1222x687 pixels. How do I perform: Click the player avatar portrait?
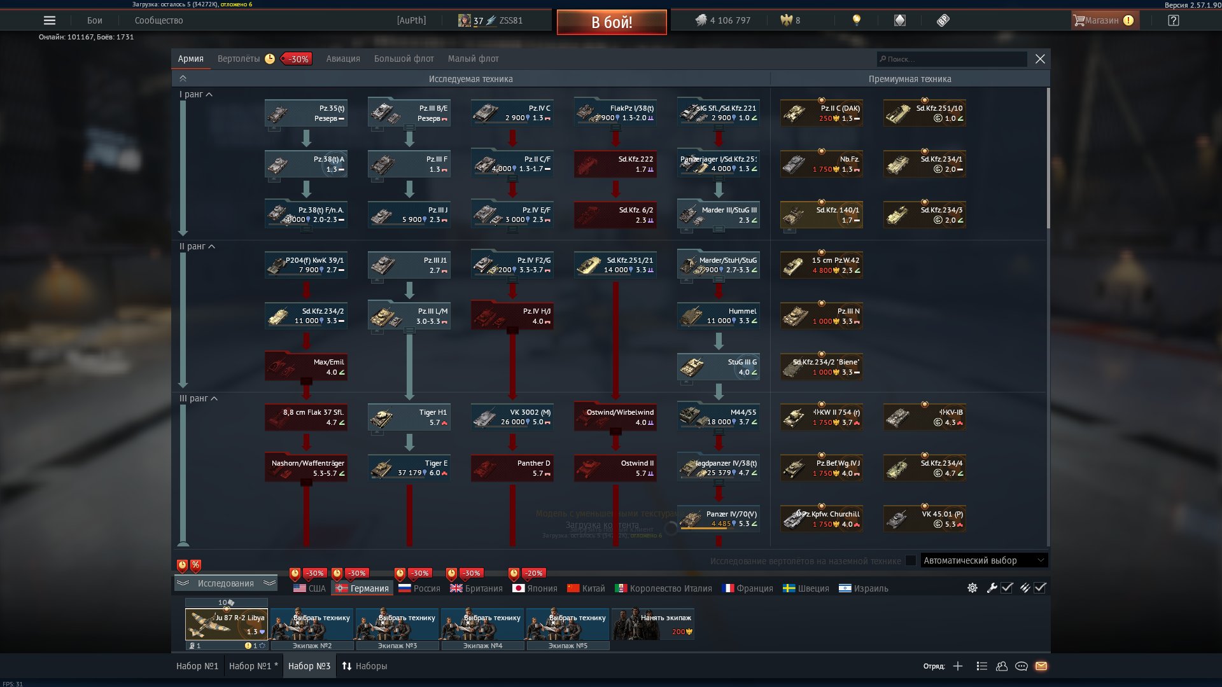tap(465, 20)
